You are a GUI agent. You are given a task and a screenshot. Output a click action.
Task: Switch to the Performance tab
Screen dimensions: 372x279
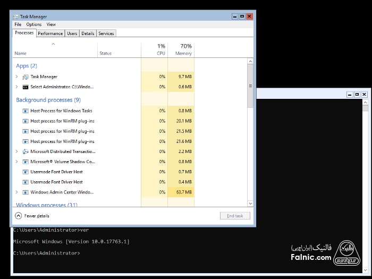coord(50,33)
